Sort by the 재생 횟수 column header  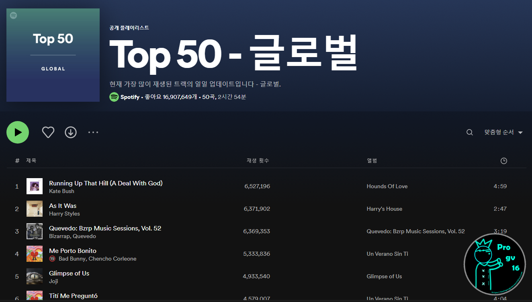tap(258, 160)
